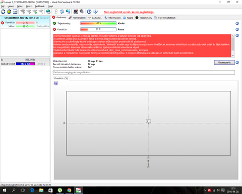Open Chrome from the Windows taskbar
The image size is (242, 194).
69,190
